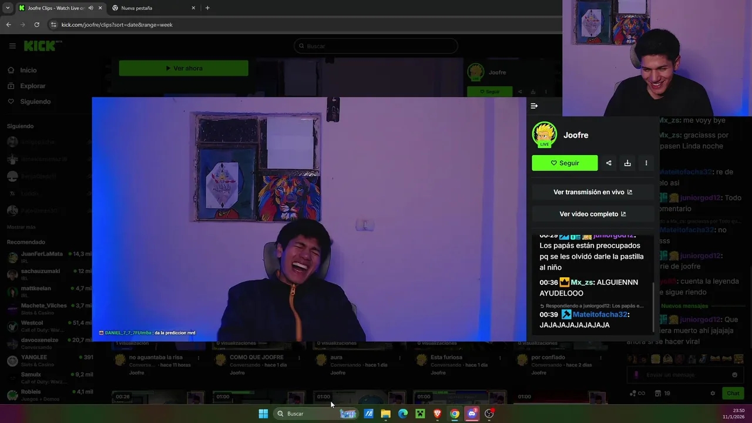This screenshot has height=423, width=752.
Task: Open the clip's three-dot more options
Action: tap(646, 163)
